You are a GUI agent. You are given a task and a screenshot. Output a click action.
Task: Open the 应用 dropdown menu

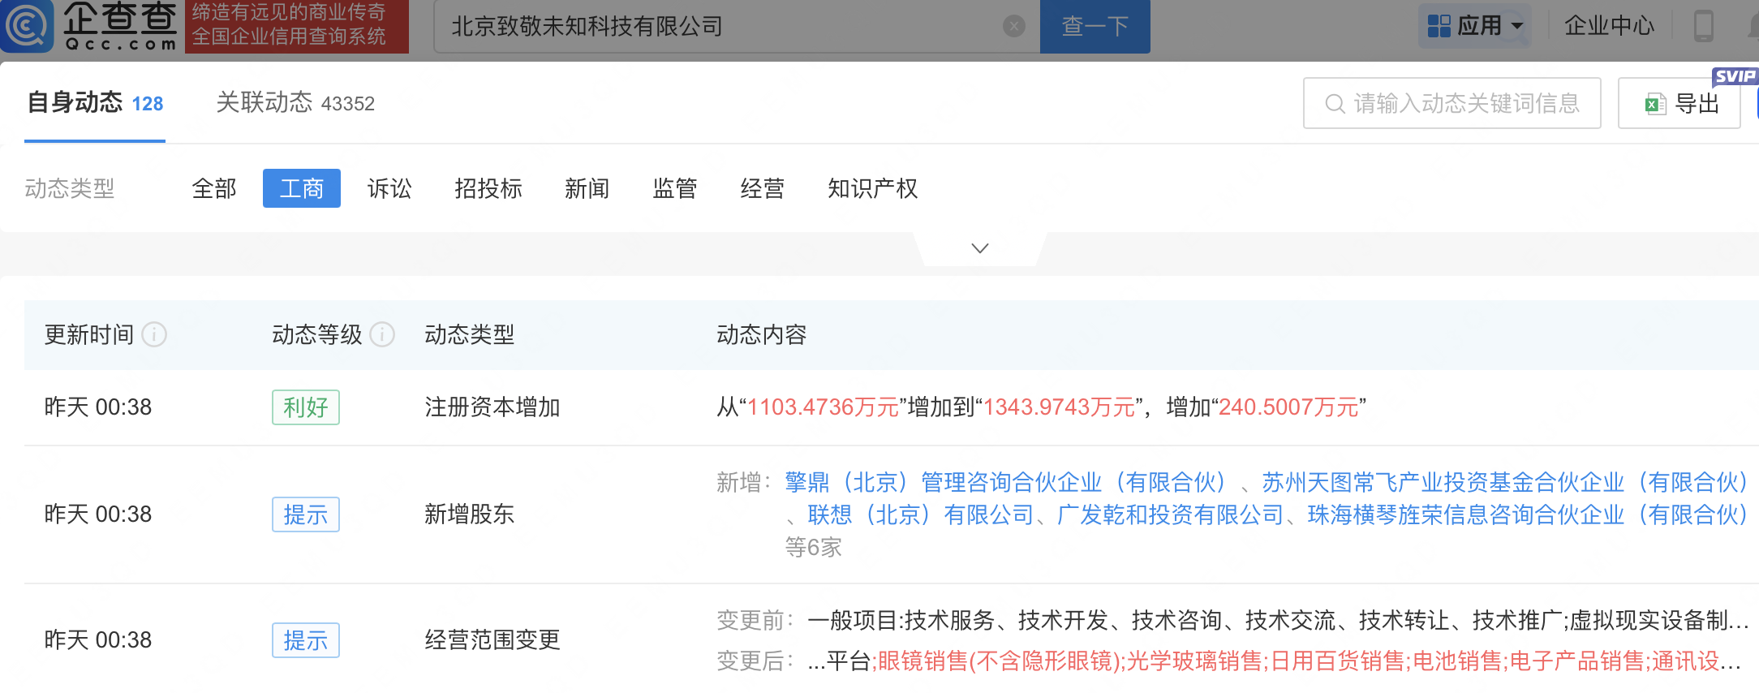[1516, 26]
